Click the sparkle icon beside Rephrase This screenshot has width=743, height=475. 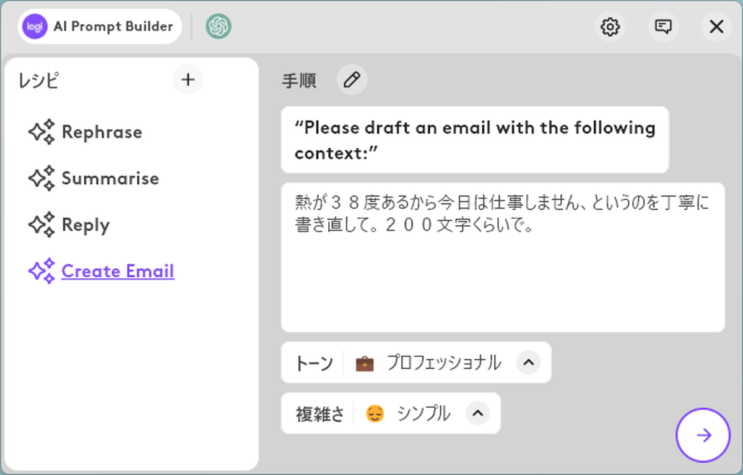(42, 132)
